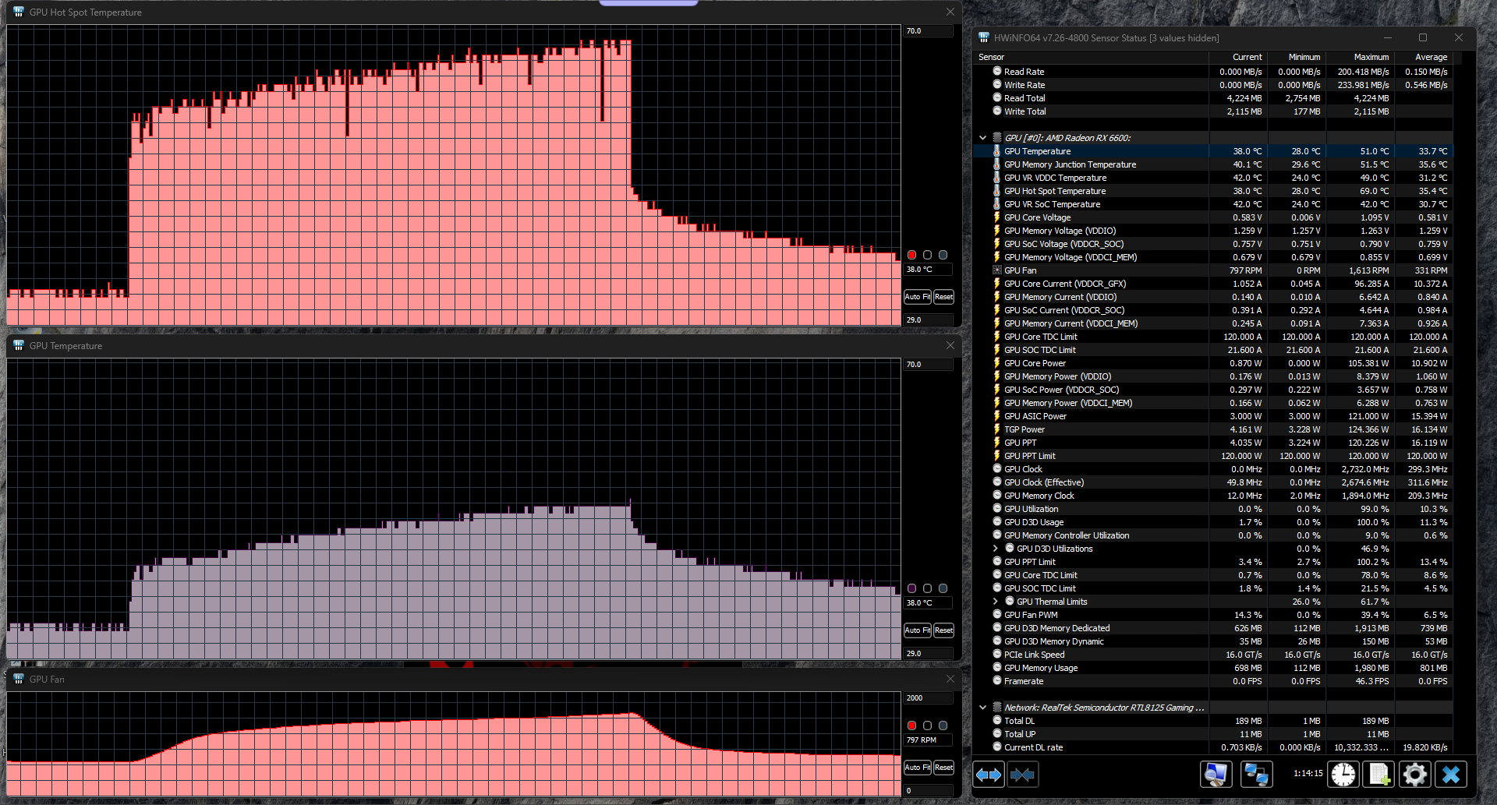
Task: Click circle icon of Framerate row
Action: (x=996, y=681)
